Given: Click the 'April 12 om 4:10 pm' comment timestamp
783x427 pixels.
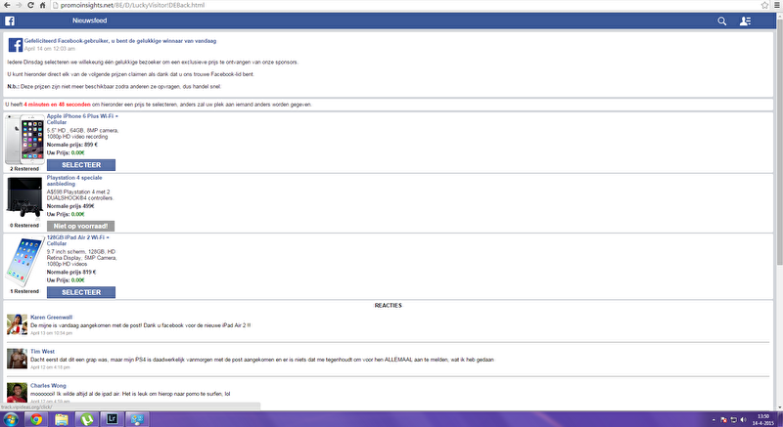Looking at the screenshot, I should (x=50, y=367).
